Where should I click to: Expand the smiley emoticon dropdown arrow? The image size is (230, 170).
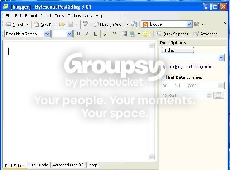click(x=150, y=34)
